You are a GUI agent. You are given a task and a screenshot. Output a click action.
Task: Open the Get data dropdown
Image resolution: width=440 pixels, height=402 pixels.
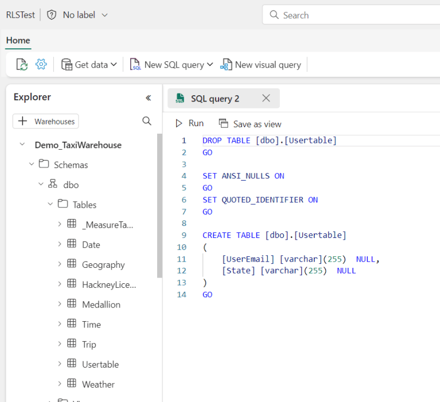coord(89,65)
